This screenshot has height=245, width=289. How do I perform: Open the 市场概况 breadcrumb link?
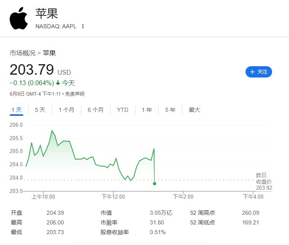pos(23,53)
